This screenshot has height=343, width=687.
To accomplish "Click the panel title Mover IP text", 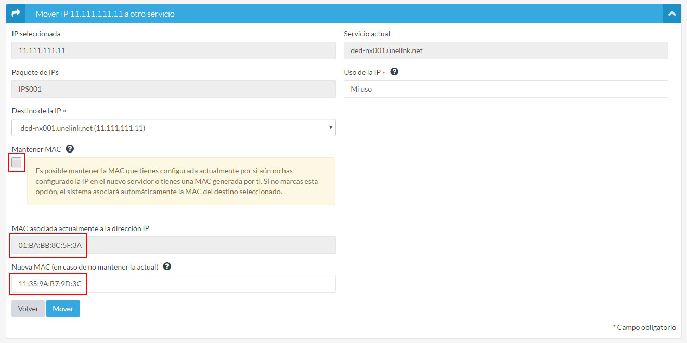I will [105, 14].
